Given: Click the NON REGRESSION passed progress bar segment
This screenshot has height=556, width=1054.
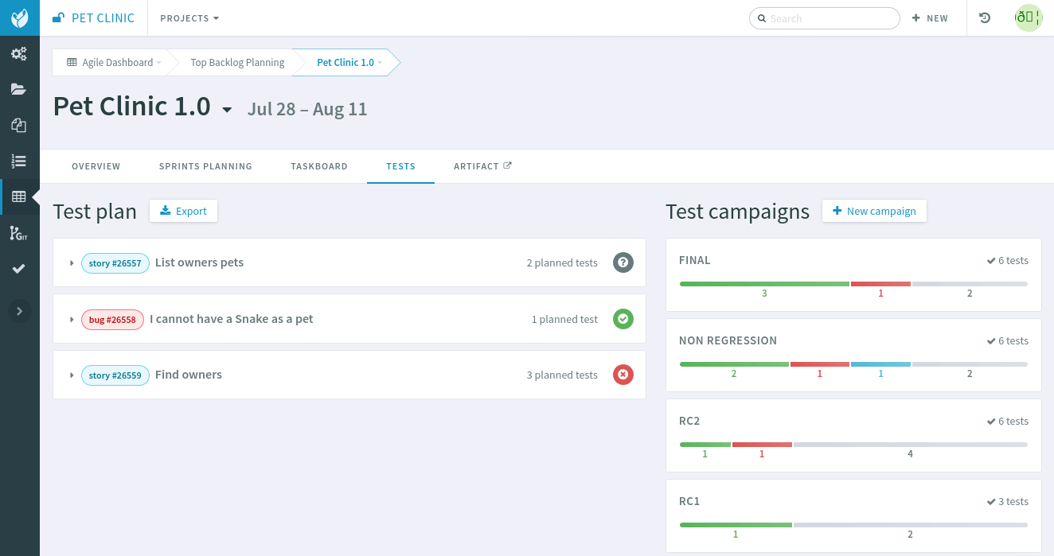Looking at the screenshot, I should tap(733, 364).
